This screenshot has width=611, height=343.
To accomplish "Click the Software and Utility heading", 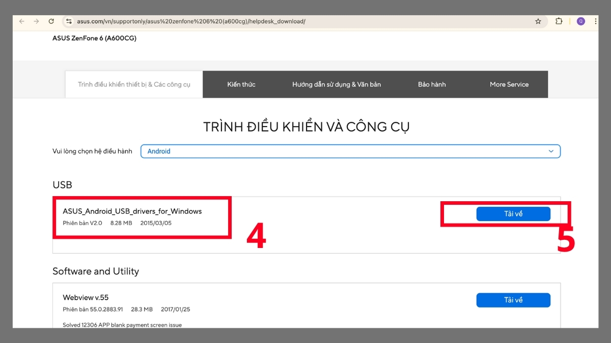I will 96,271.
